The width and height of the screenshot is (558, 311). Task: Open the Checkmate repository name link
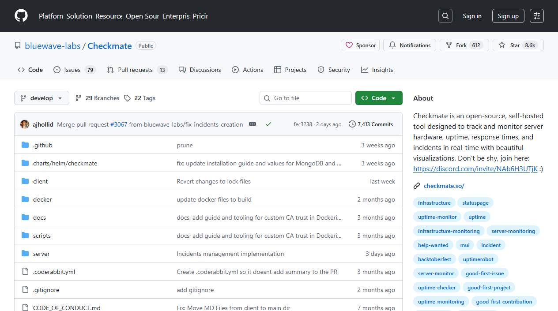109,46
